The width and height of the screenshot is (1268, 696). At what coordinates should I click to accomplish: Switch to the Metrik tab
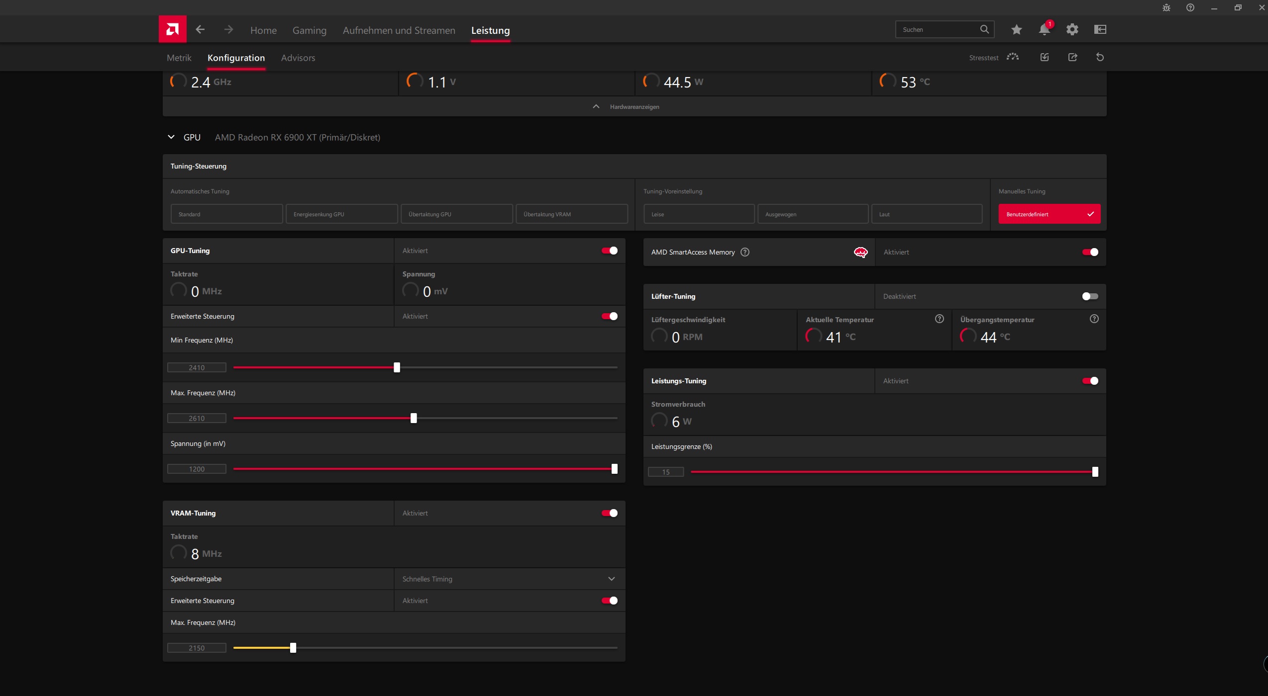(x=179, y=58)
